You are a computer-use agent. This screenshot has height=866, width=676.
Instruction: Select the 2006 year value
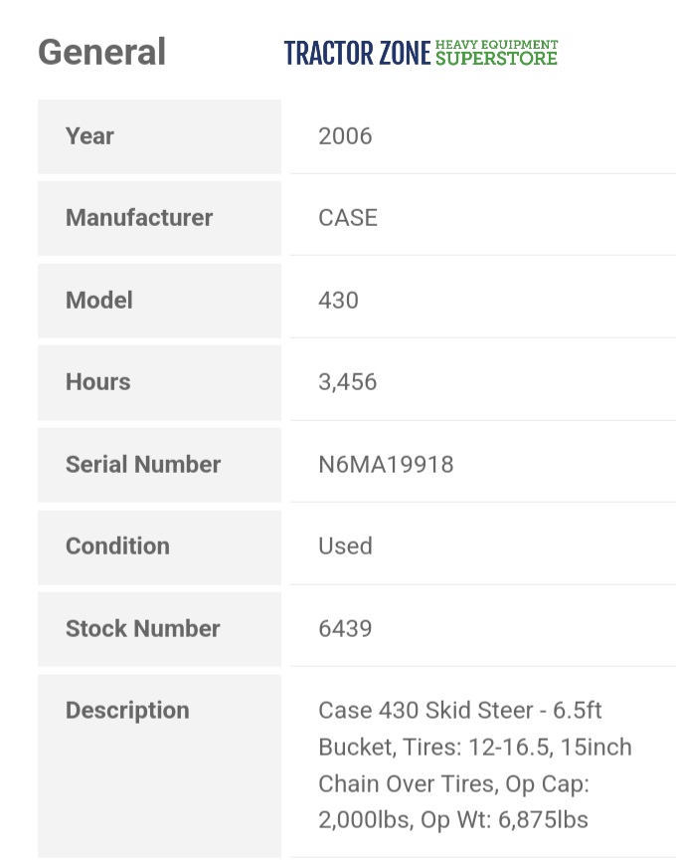pos(345,136)
